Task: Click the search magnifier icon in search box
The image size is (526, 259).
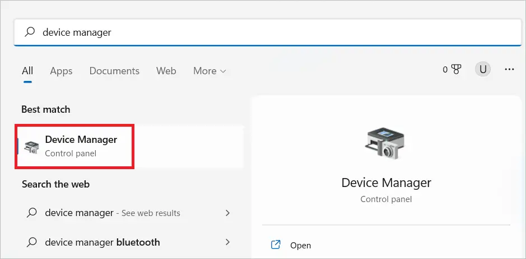Action: pyautogui.click(x=30, y=32)
